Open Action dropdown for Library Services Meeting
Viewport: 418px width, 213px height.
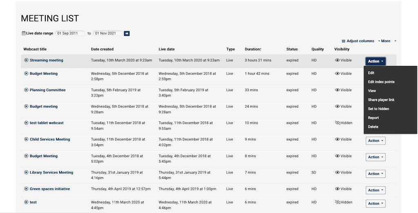coord(376,173)
